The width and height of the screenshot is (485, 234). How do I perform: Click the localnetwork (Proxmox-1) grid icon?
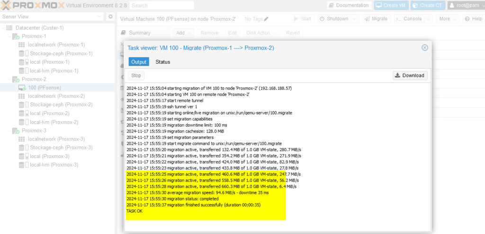21,45
